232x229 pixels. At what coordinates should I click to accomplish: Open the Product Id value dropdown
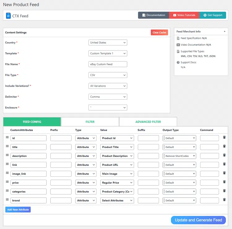click(117, 138)
